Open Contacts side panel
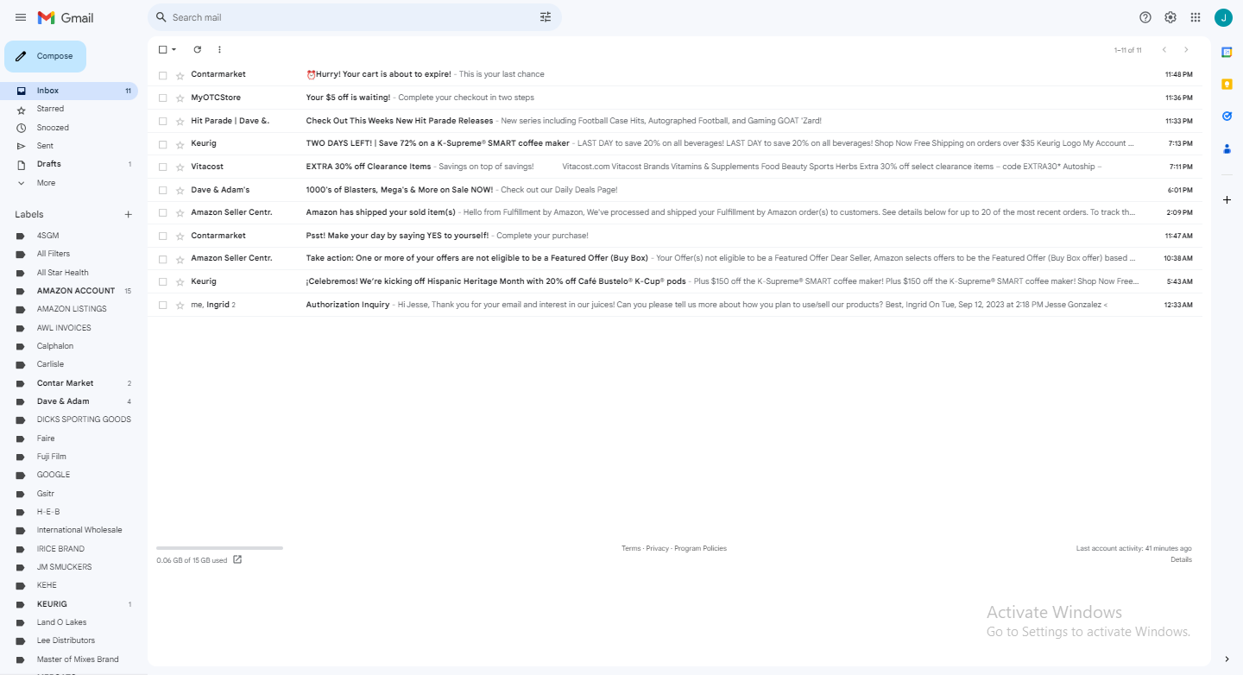 coord(1227,148)
